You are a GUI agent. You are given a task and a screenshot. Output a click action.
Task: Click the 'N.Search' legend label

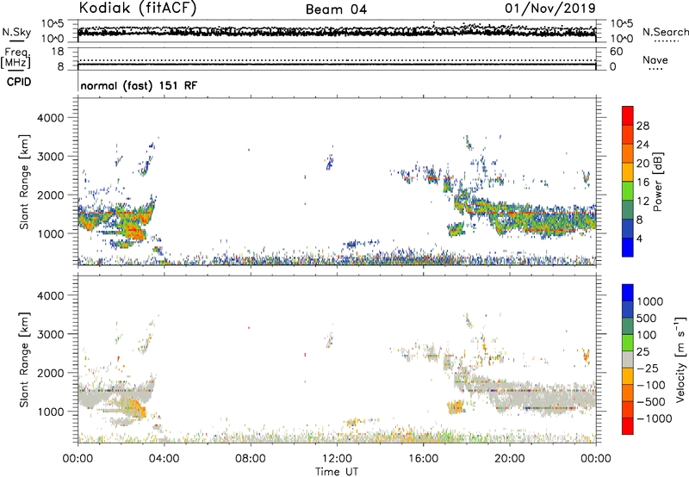click(x=665, y=32)
